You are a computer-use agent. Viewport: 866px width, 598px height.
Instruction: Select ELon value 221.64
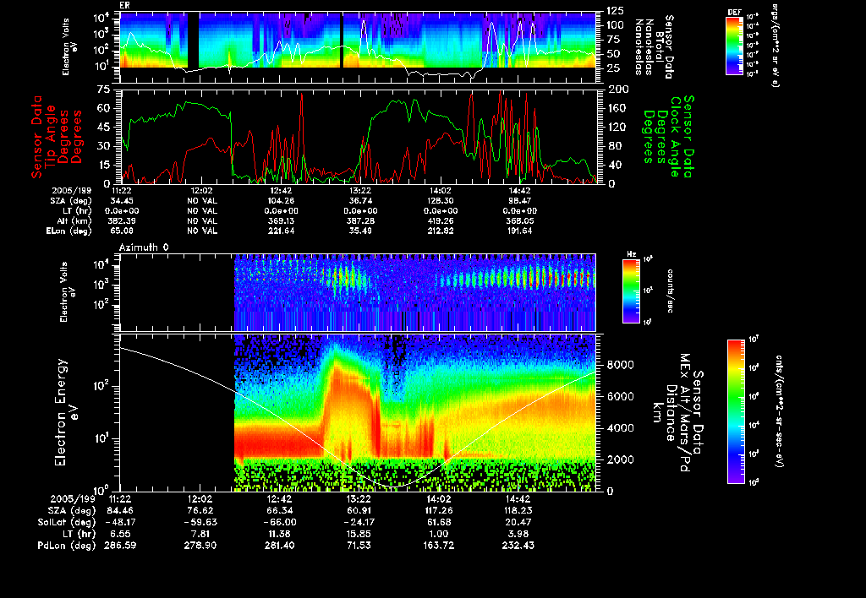281,231
